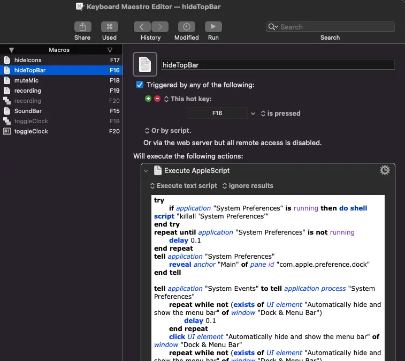Select the SoundBar macro row
405x361 pixels.
click(61, 111)
